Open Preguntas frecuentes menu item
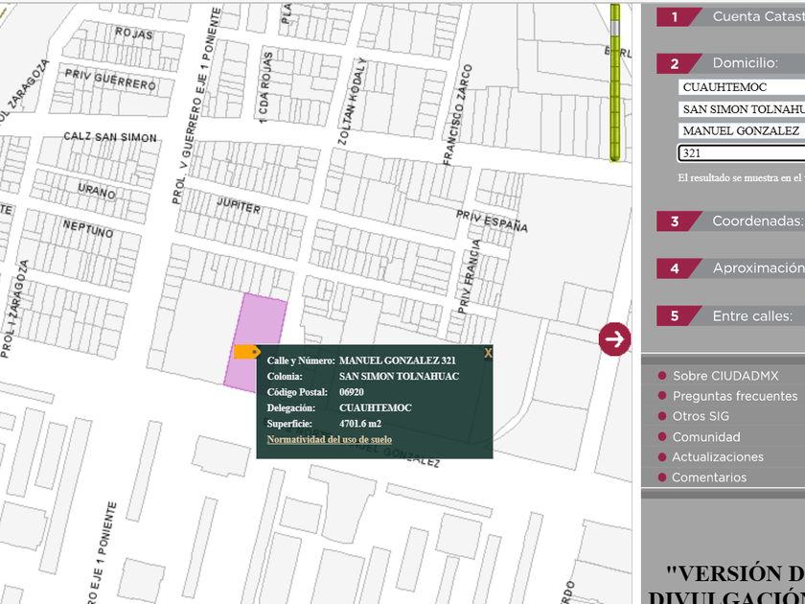This screenshot has height=604, width=805. click(734, 396)
